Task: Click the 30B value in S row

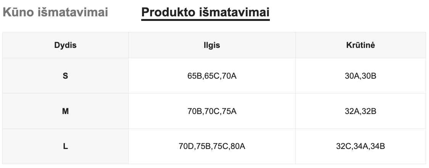Action: click(x=369, y=76)
